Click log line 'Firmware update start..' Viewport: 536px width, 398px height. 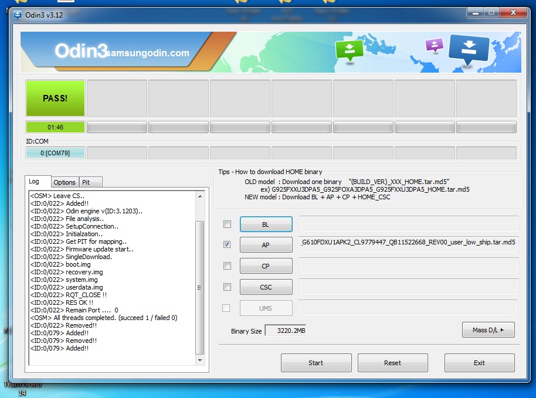(82, 249)
